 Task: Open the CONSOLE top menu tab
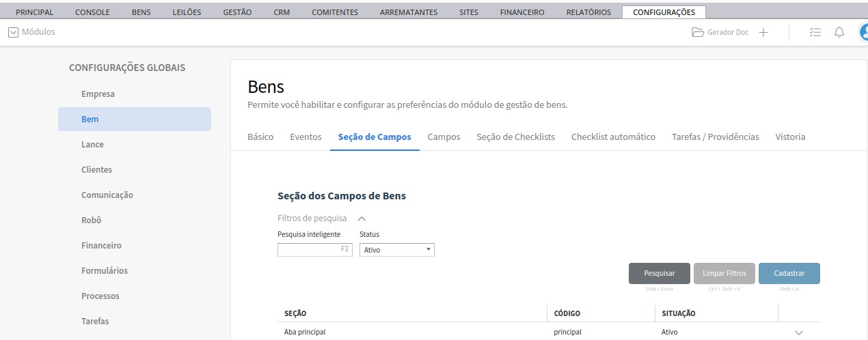92,12
